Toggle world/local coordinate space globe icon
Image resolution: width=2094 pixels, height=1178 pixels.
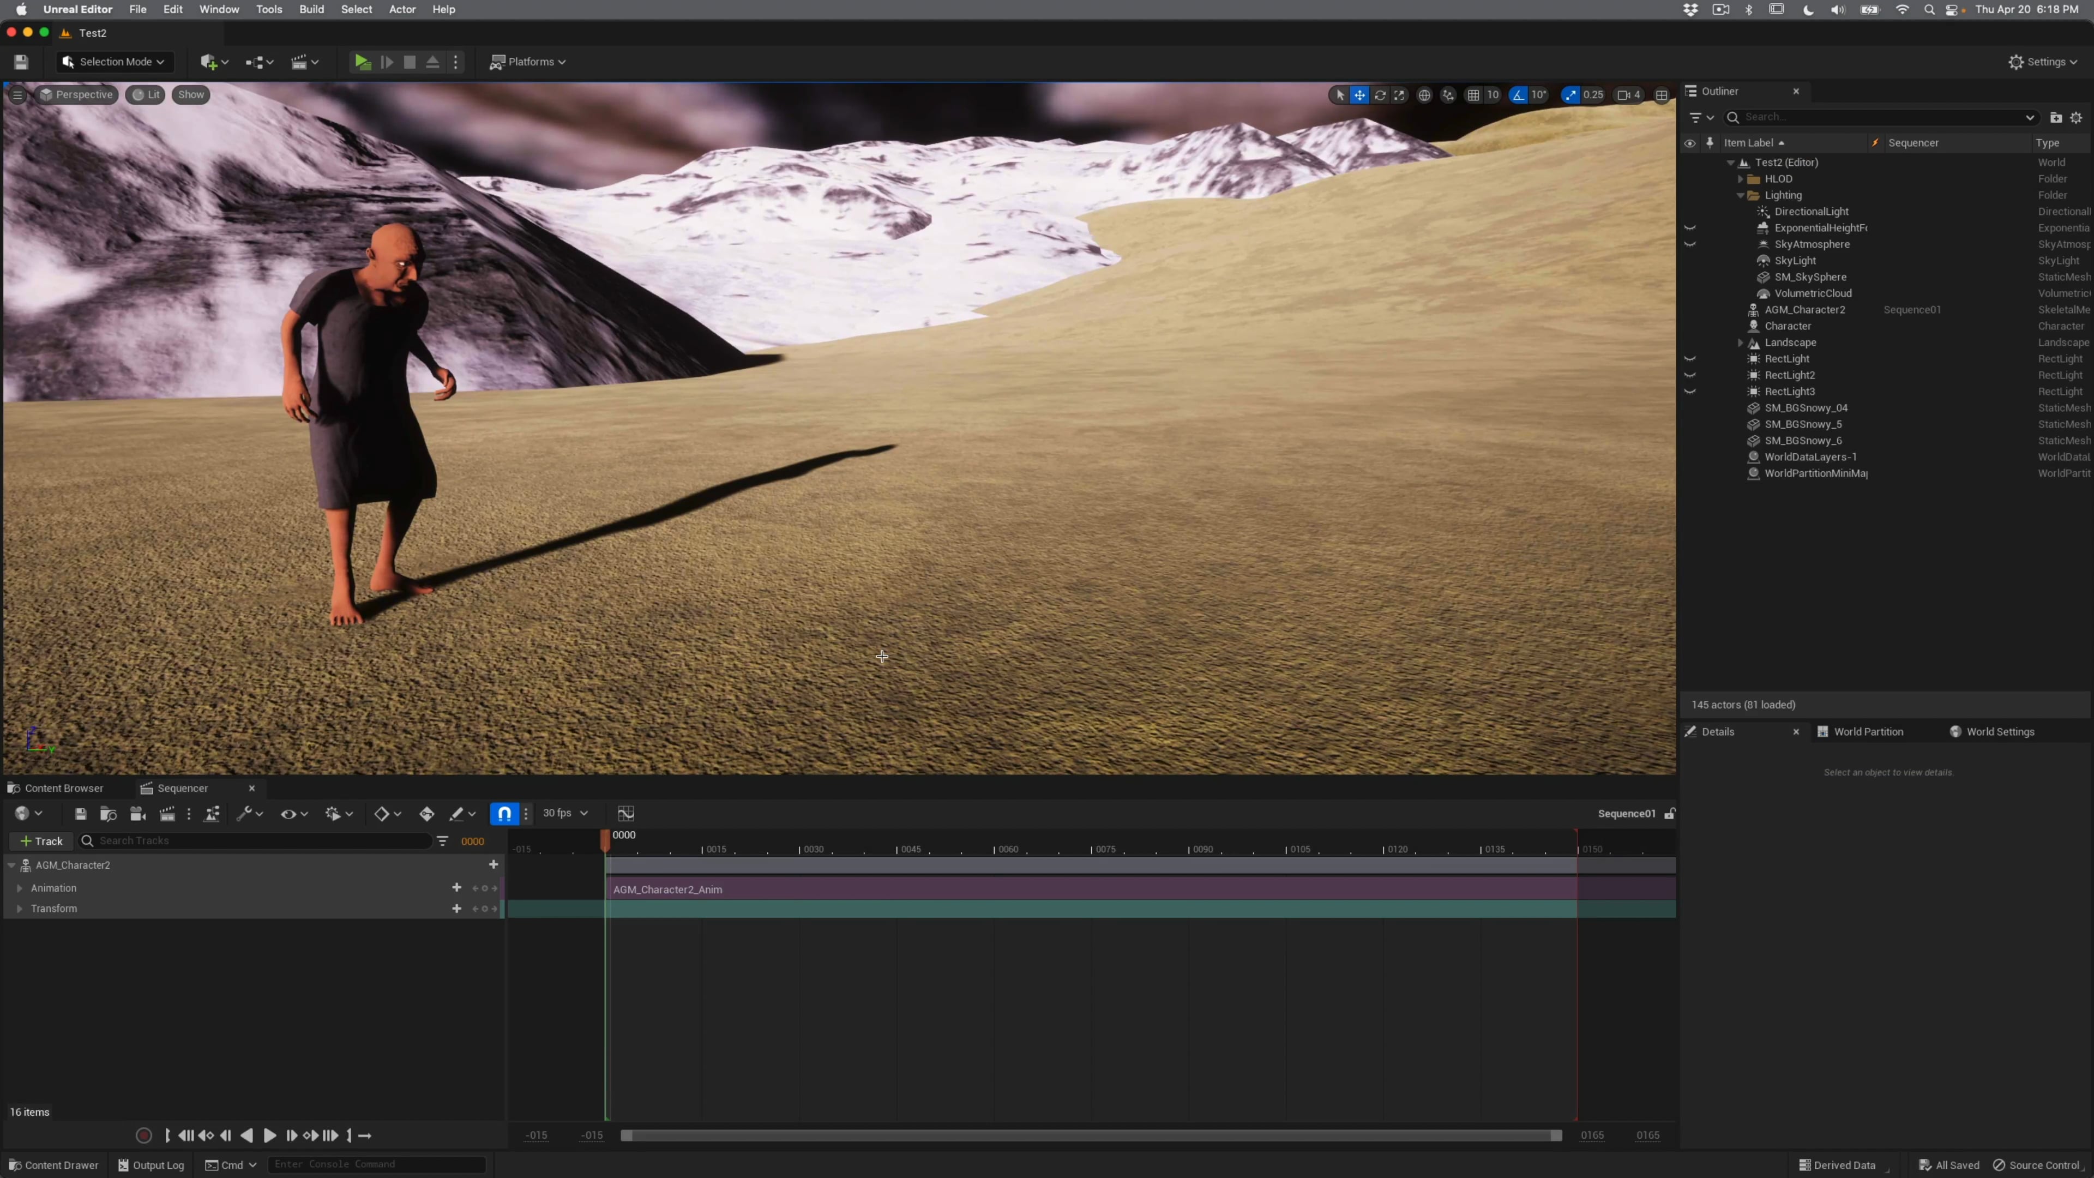coord(1424,95)
